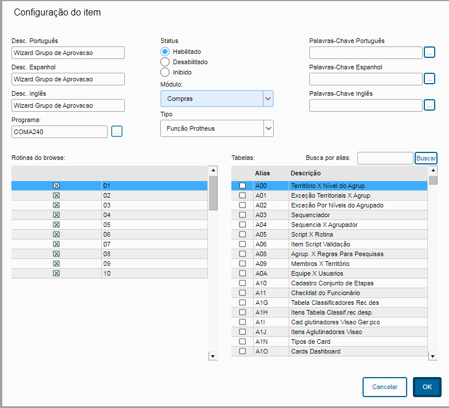
Task: Open lookup for Palavras-Chave Espanhol
Action: tap(430, 79)
